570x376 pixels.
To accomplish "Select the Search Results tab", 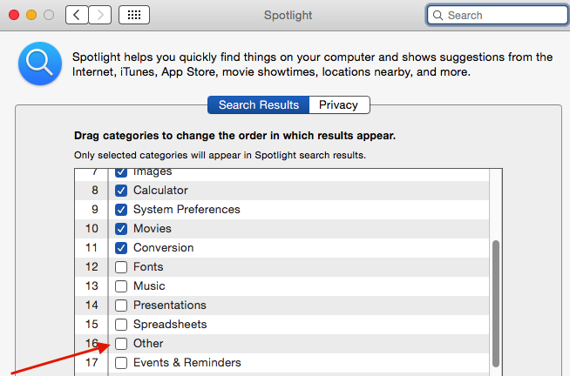I will tap(259, 105).
